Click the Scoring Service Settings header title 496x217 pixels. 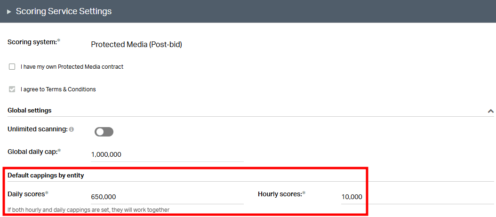(x=64, y=11)
